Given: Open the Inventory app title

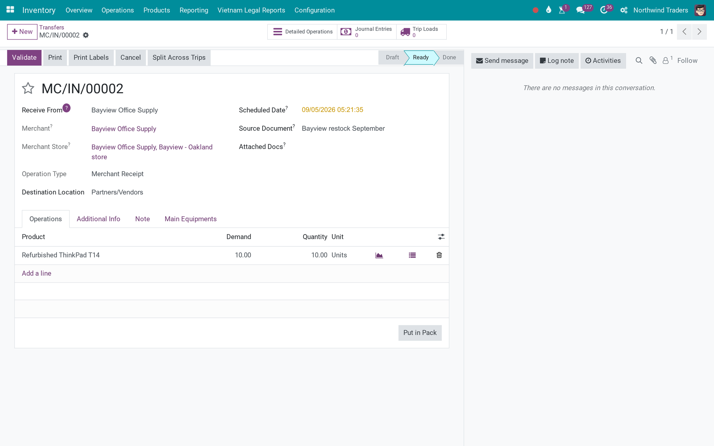Looking at the screenshot, I should pos(39,10).
